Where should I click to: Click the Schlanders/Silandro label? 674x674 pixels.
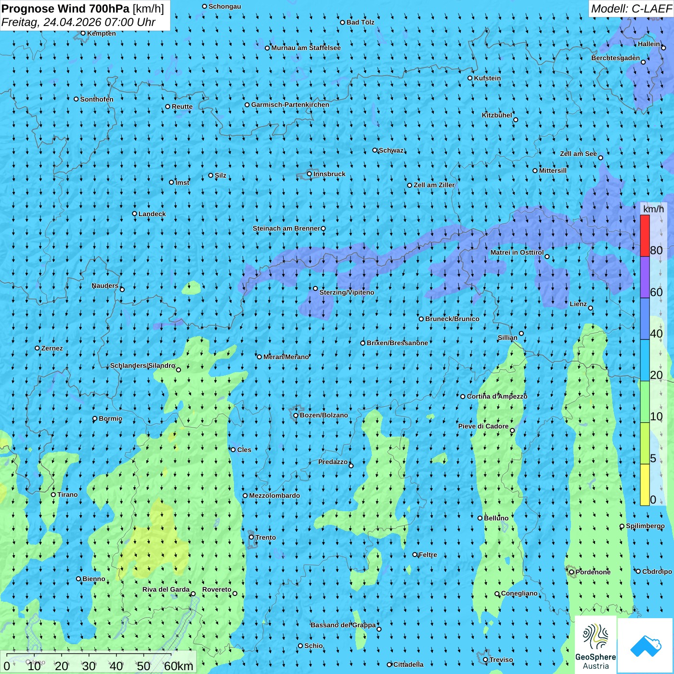(143, 365)
